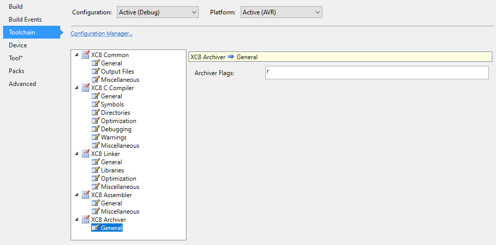
Task: Click the icon beside Output Files
Action: (95, 71)
